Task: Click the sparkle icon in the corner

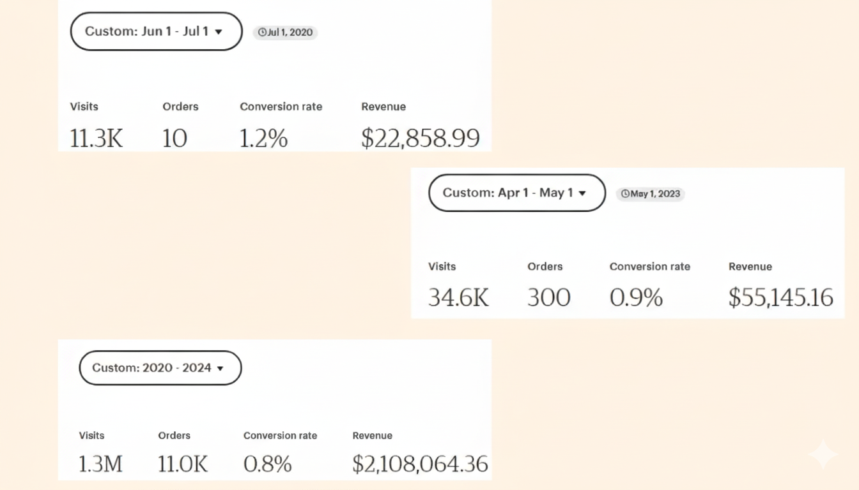Action: 823,454
